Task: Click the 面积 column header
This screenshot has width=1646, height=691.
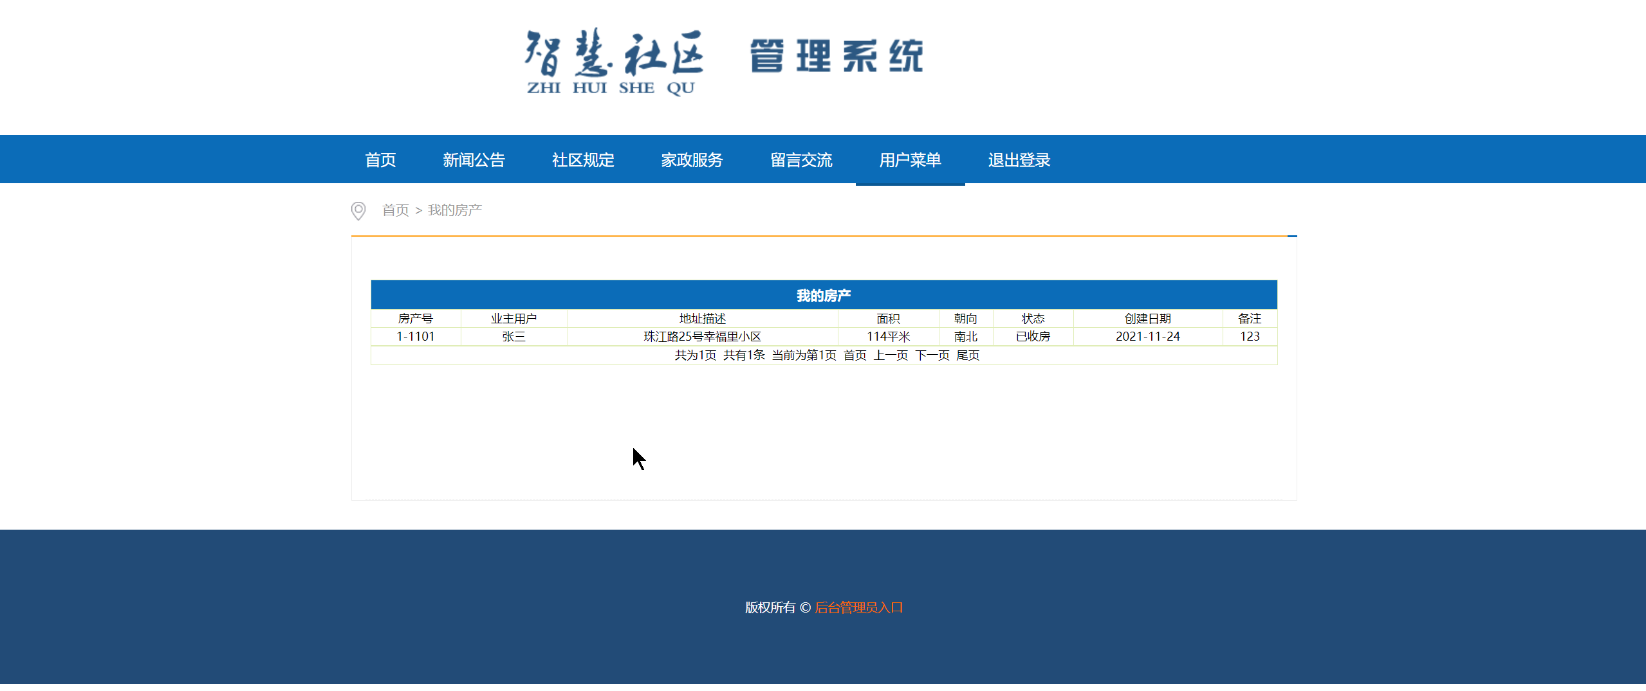Action: pos(888,319)
